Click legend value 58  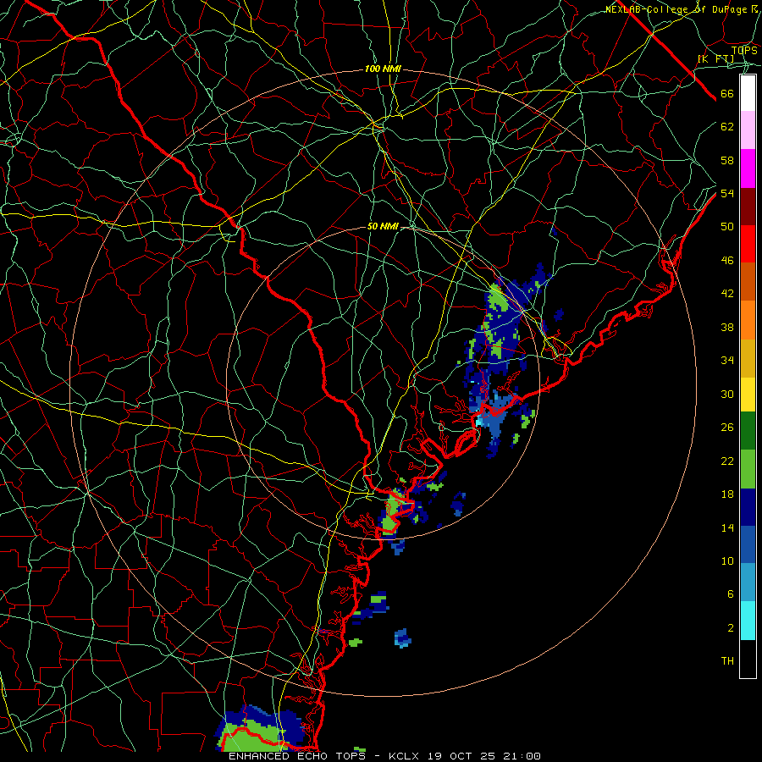727,160
